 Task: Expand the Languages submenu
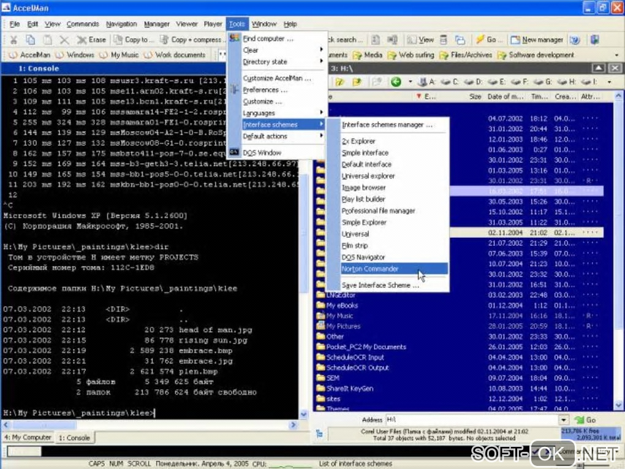(276, 113)
